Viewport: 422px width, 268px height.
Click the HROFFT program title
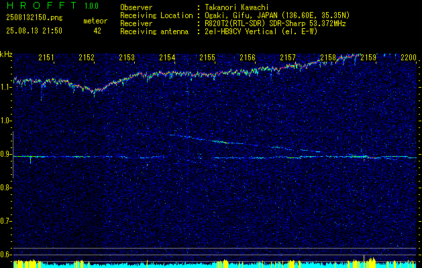click(42, 5)
